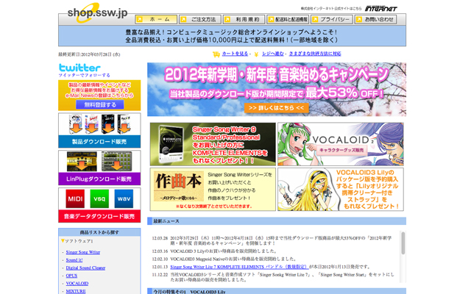Open the 音楽データダウンロード販売 label
The height and width of the screenshot is (294, 471).
99,216
